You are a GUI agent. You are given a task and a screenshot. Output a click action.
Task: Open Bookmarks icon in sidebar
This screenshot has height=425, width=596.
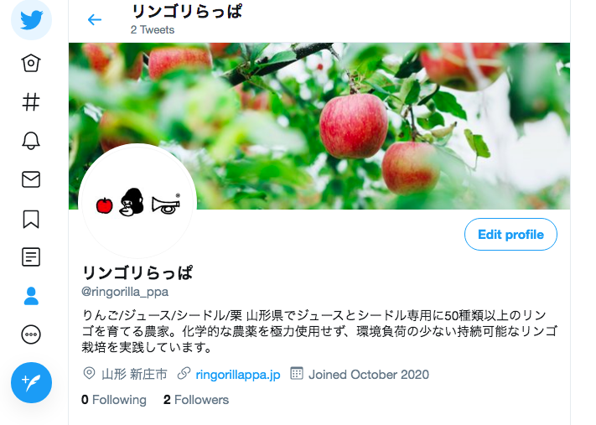(31, 219)
